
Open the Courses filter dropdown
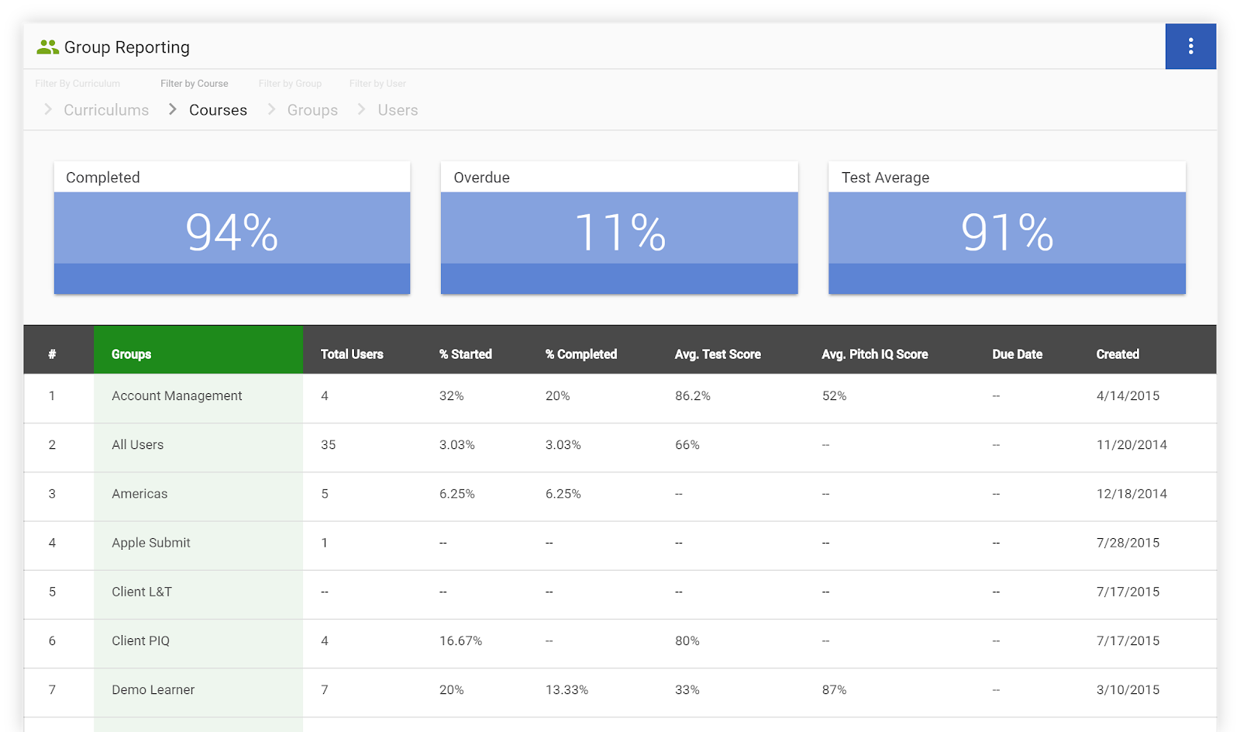click(218, 110)
